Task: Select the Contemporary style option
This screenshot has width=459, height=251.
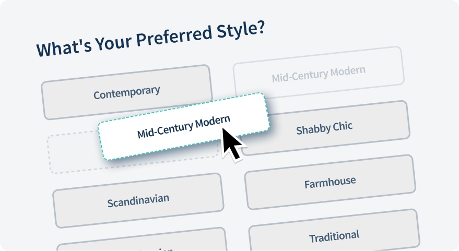Action: (126, 92)
